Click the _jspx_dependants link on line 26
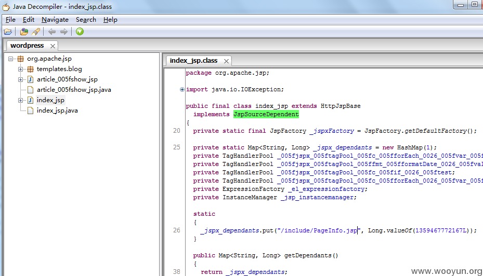Viewport: 483px width, 276px height. [x=230, y=230]
